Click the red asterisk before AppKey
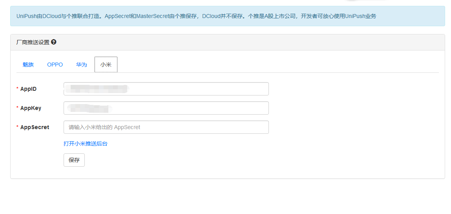 [x=17, y=108]
